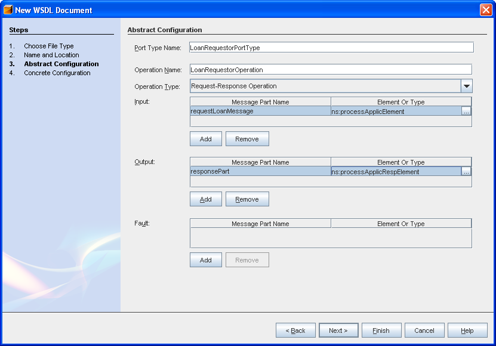
Task: Select the ns:processApplicRespElement cell
Action: (396, 171)
